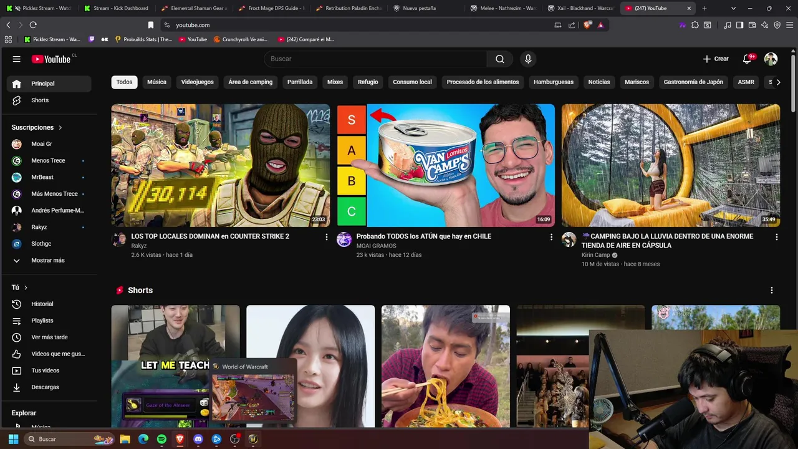Expand the Tú section chevron
This screenshot has height=449, width=798.
point(26,287)
